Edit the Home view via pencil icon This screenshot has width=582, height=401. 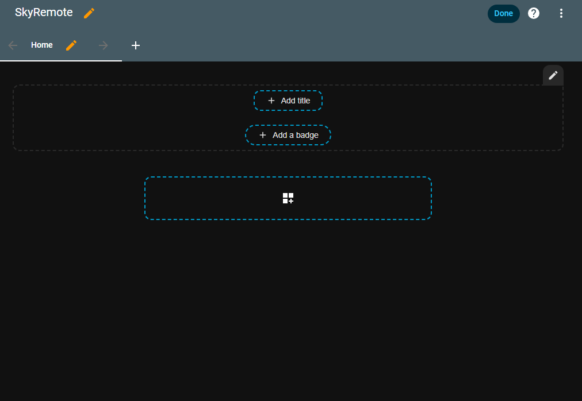(x=71, y=45)
